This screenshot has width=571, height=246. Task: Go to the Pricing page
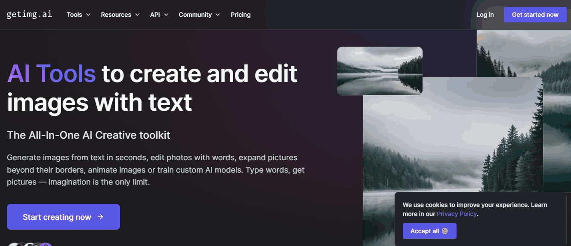[x=241, y=15]
